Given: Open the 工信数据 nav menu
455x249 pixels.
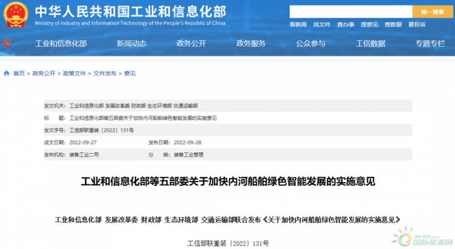Looking at the screenshot, I should pos(370,44).
